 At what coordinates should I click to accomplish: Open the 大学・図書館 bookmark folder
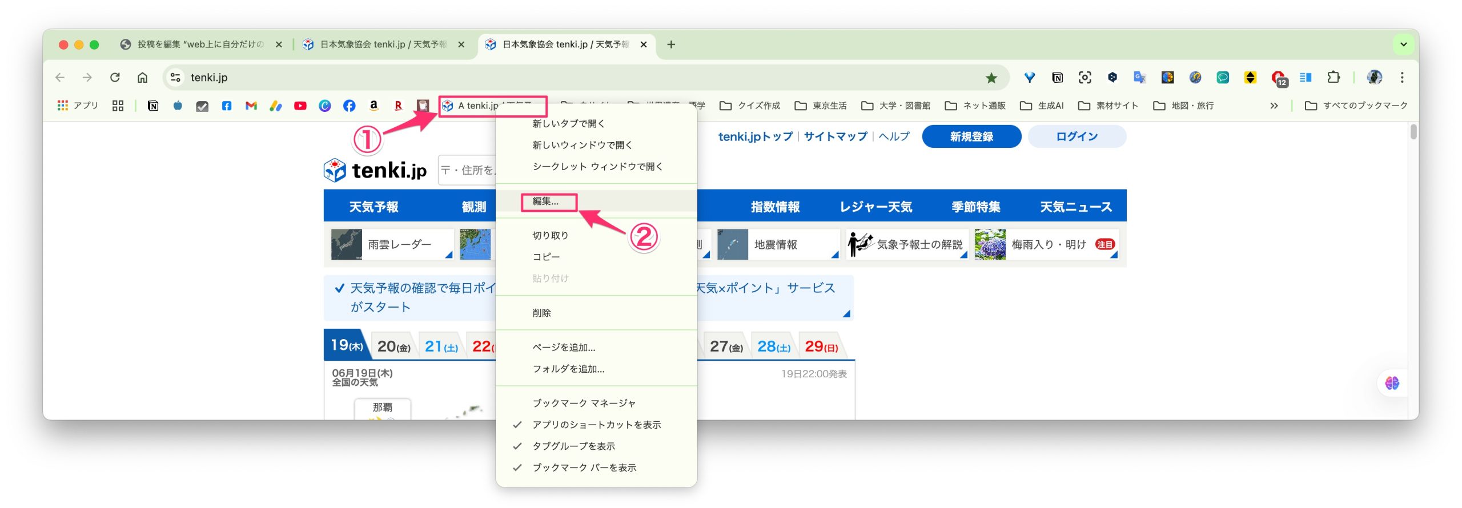(x=897, y=106)
